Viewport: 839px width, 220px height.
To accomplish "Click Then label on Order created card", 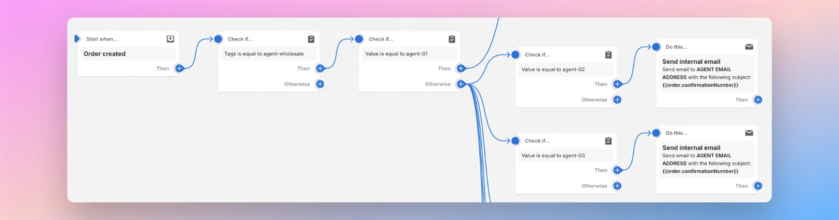I will [x=163, y=68].
